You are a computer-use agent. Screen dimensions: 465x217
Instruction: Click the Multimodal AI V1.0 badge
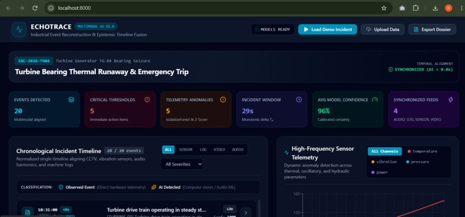coord(96,26)
